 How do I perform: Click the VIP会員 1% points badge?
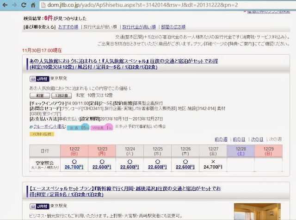pos(102,127)
